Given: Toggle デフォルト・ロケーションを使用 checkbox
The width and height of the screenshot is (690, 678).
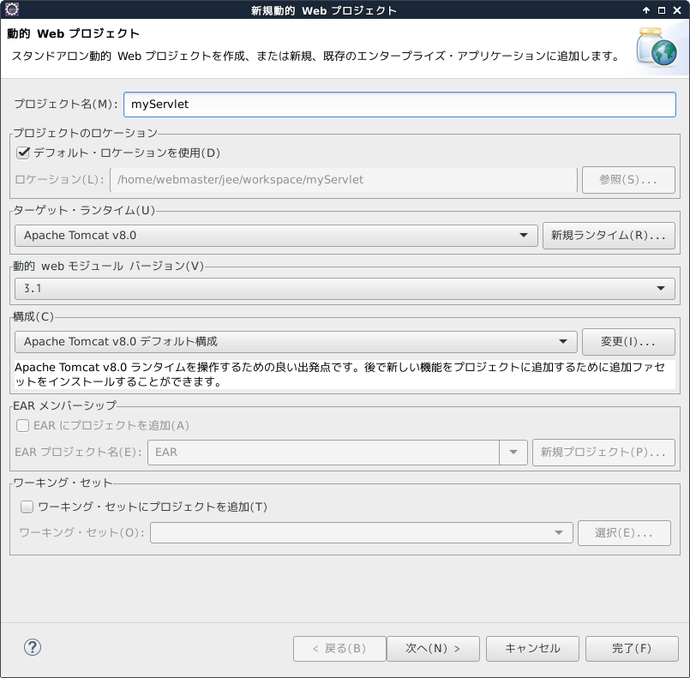Looking at the screenshot, I should 23,153.
